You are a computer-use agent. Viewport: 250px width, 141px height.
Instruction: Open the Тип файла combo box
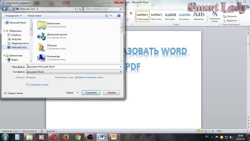(x=74, y=72)
